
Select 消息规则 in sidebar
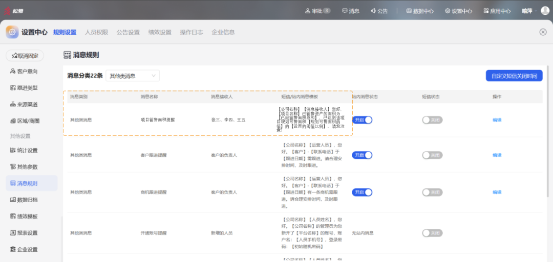31,183
